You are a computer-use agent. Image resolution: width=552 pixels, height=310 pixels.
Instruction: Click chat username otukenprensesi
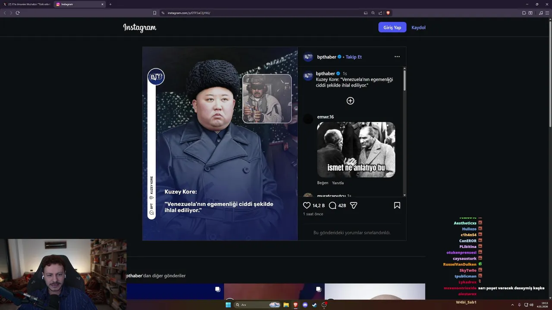pos(461,252)
